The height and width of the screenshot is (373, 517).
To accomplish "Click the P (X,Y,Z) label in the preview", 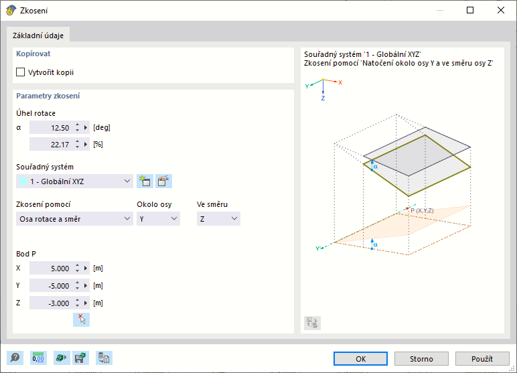I will pos(422,210).
